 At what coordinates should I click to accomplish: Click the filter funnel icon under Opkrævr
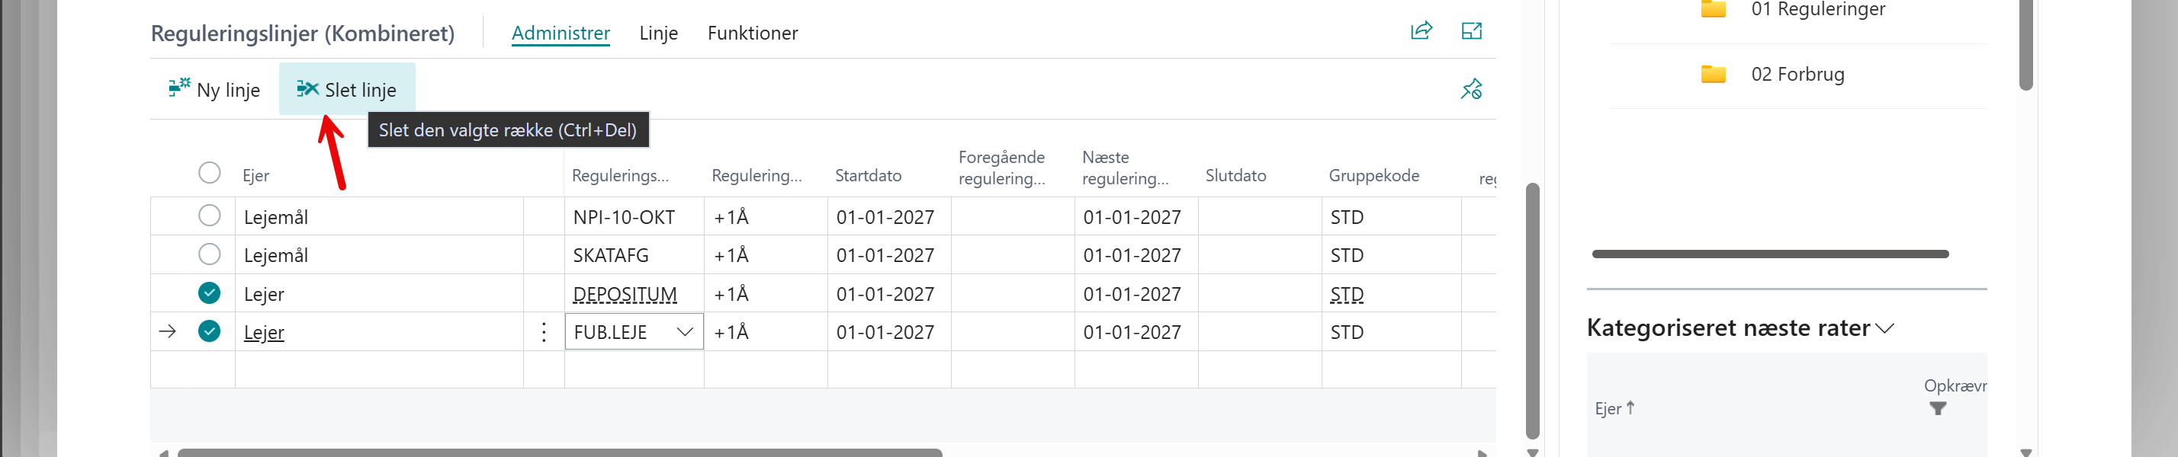pyautogui.click(x=1938, y=409)
